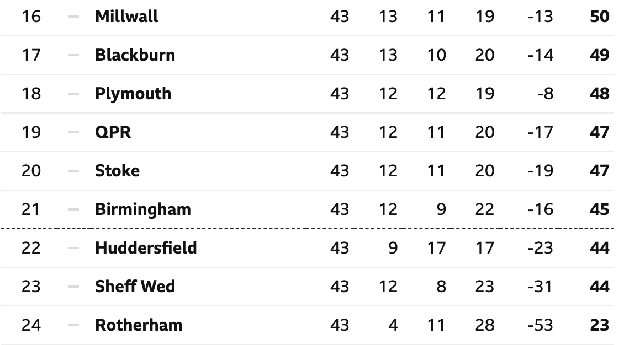Open the QPR team page

[x=113, y=132]
